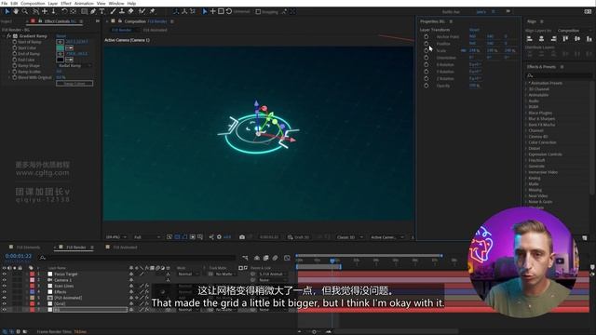This screenshot has height=335, width=596.
Task: Open the File menu
Action: pos(5,3)
